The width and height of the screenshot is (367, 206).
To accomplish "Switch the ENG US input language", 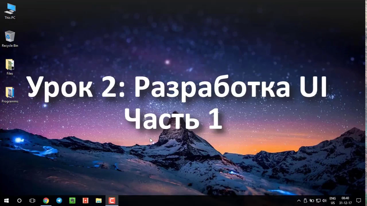I will (333, 201).
